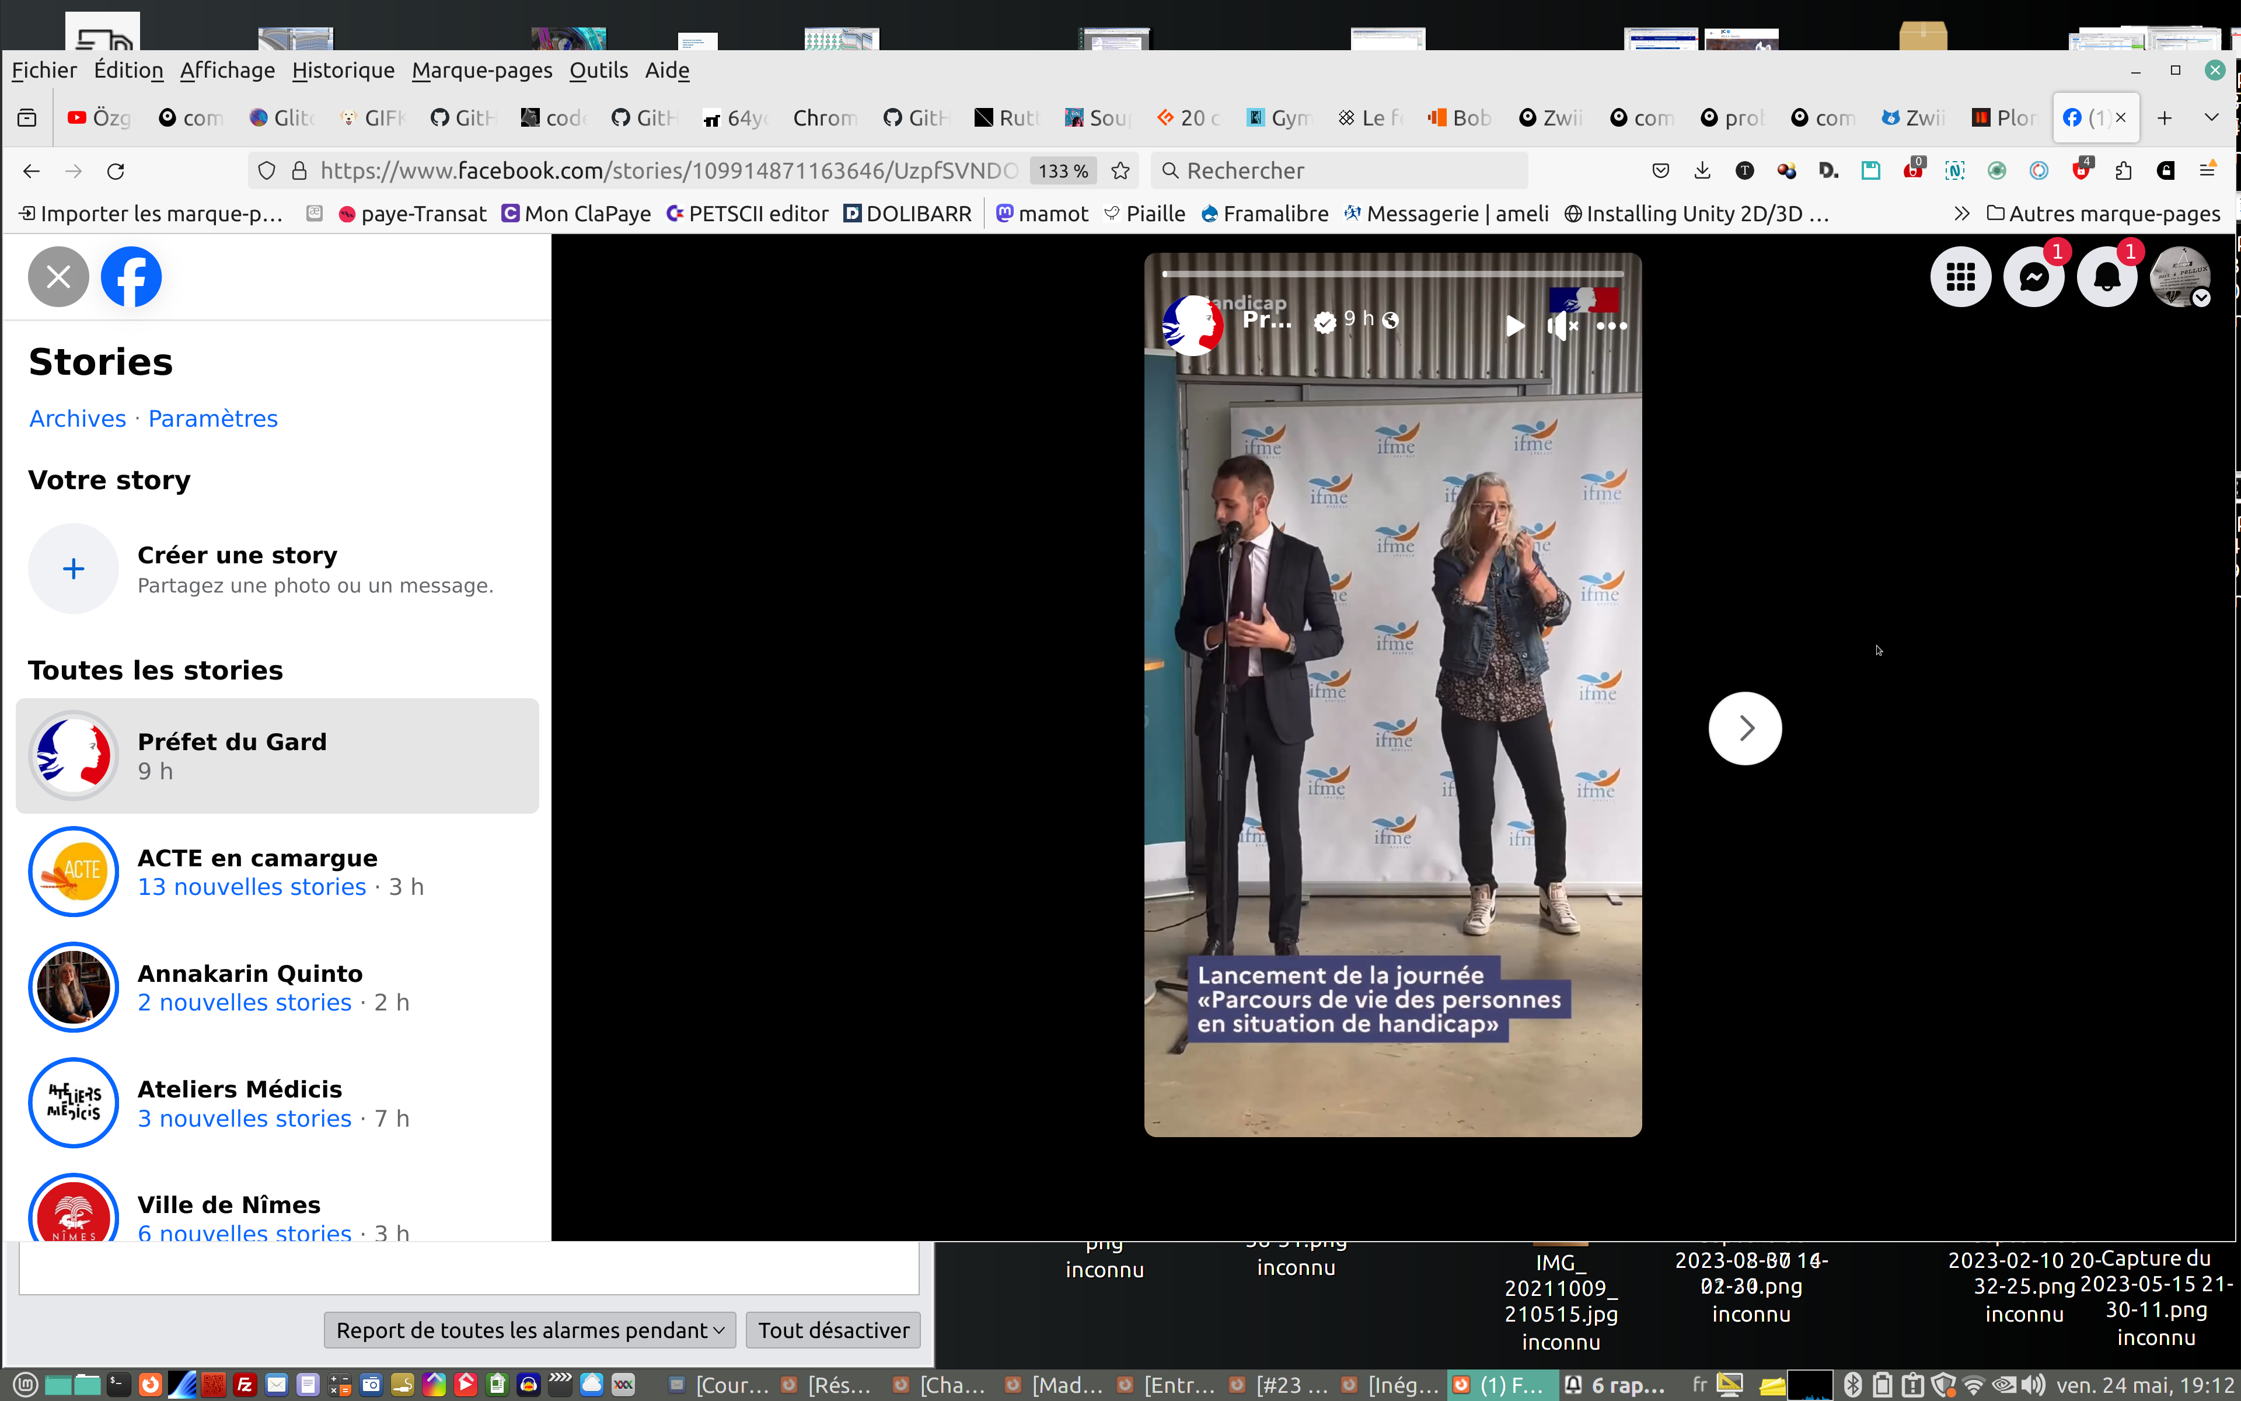This screenshot has height=1401, width=2241.
Task: Expand the account profile menu
Action: coord(2180,276)
